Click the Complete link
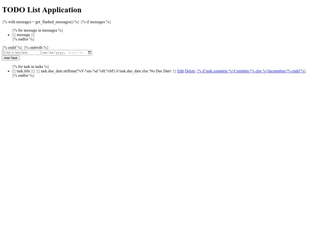This screenshot has height=237, width=317. point(242,71)
